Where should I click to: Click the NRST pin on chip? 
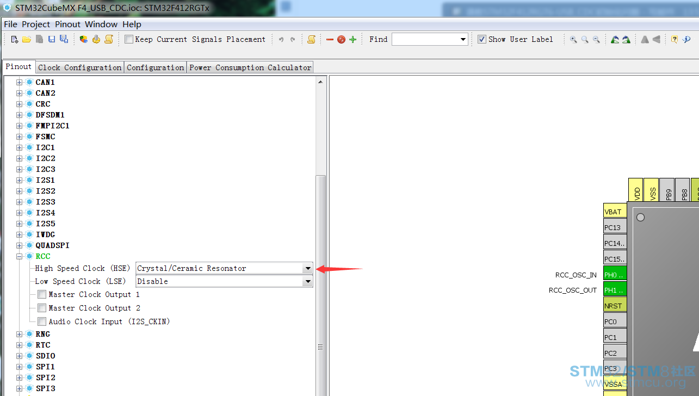615,306
